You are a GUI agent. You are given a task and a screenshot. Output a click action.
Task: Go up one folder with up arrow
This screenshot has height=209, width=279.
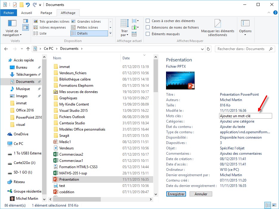(28, 49)
